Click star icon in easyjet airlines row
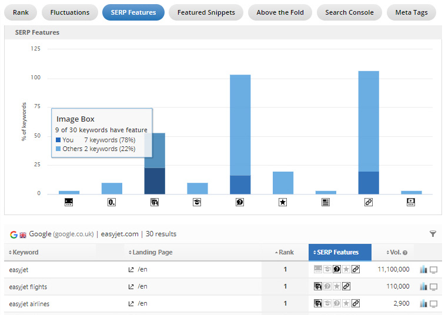The height and width of the screenshot is (315, 445). coord(346,303)
